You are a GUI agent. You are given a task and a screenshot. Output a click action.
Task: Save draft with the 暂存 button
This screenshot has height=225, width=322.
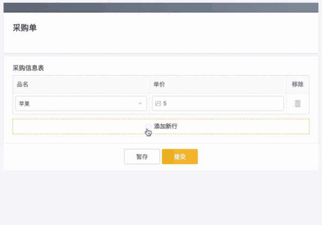click(142, 157)
